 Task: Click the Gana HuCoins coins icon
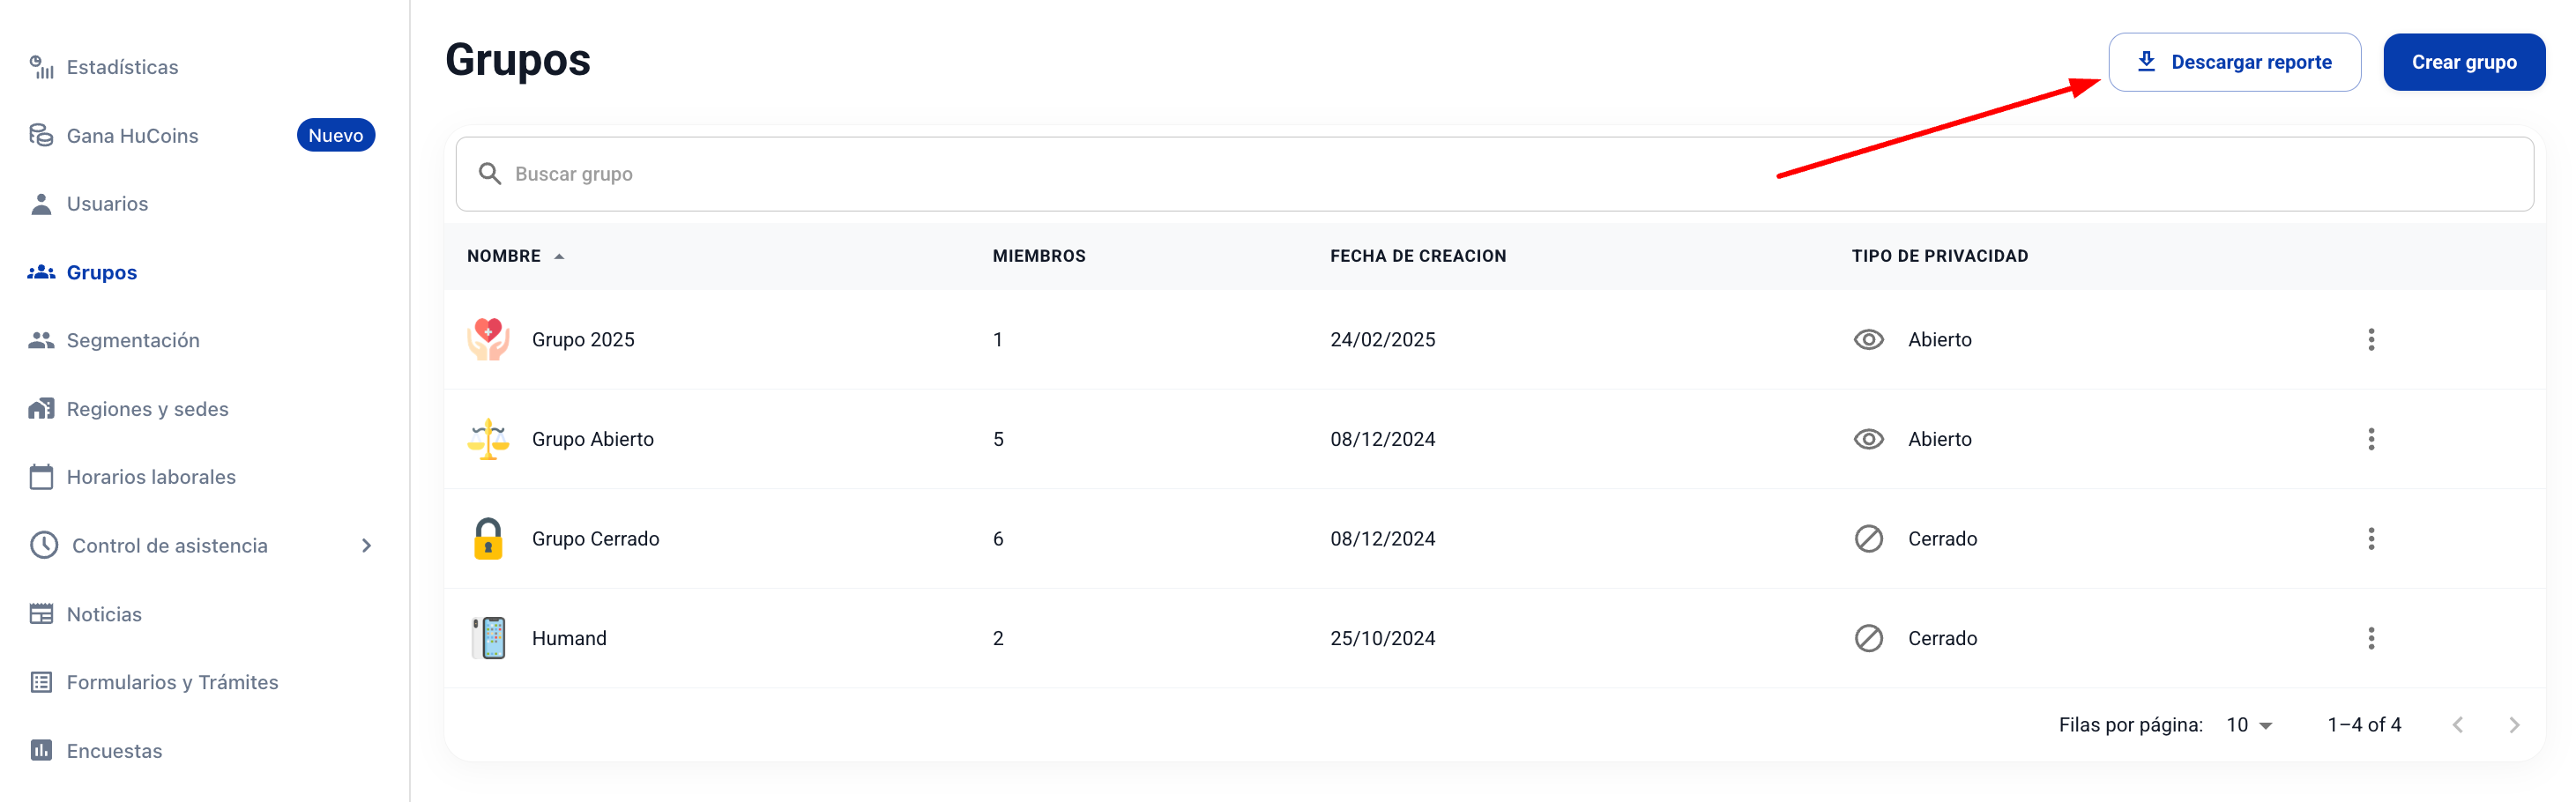point(41,135)
